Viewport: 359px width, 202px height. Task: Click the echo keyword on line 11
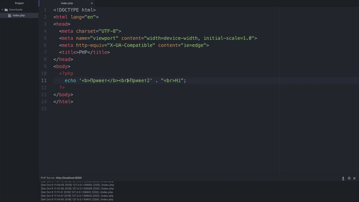click(70, 80)
